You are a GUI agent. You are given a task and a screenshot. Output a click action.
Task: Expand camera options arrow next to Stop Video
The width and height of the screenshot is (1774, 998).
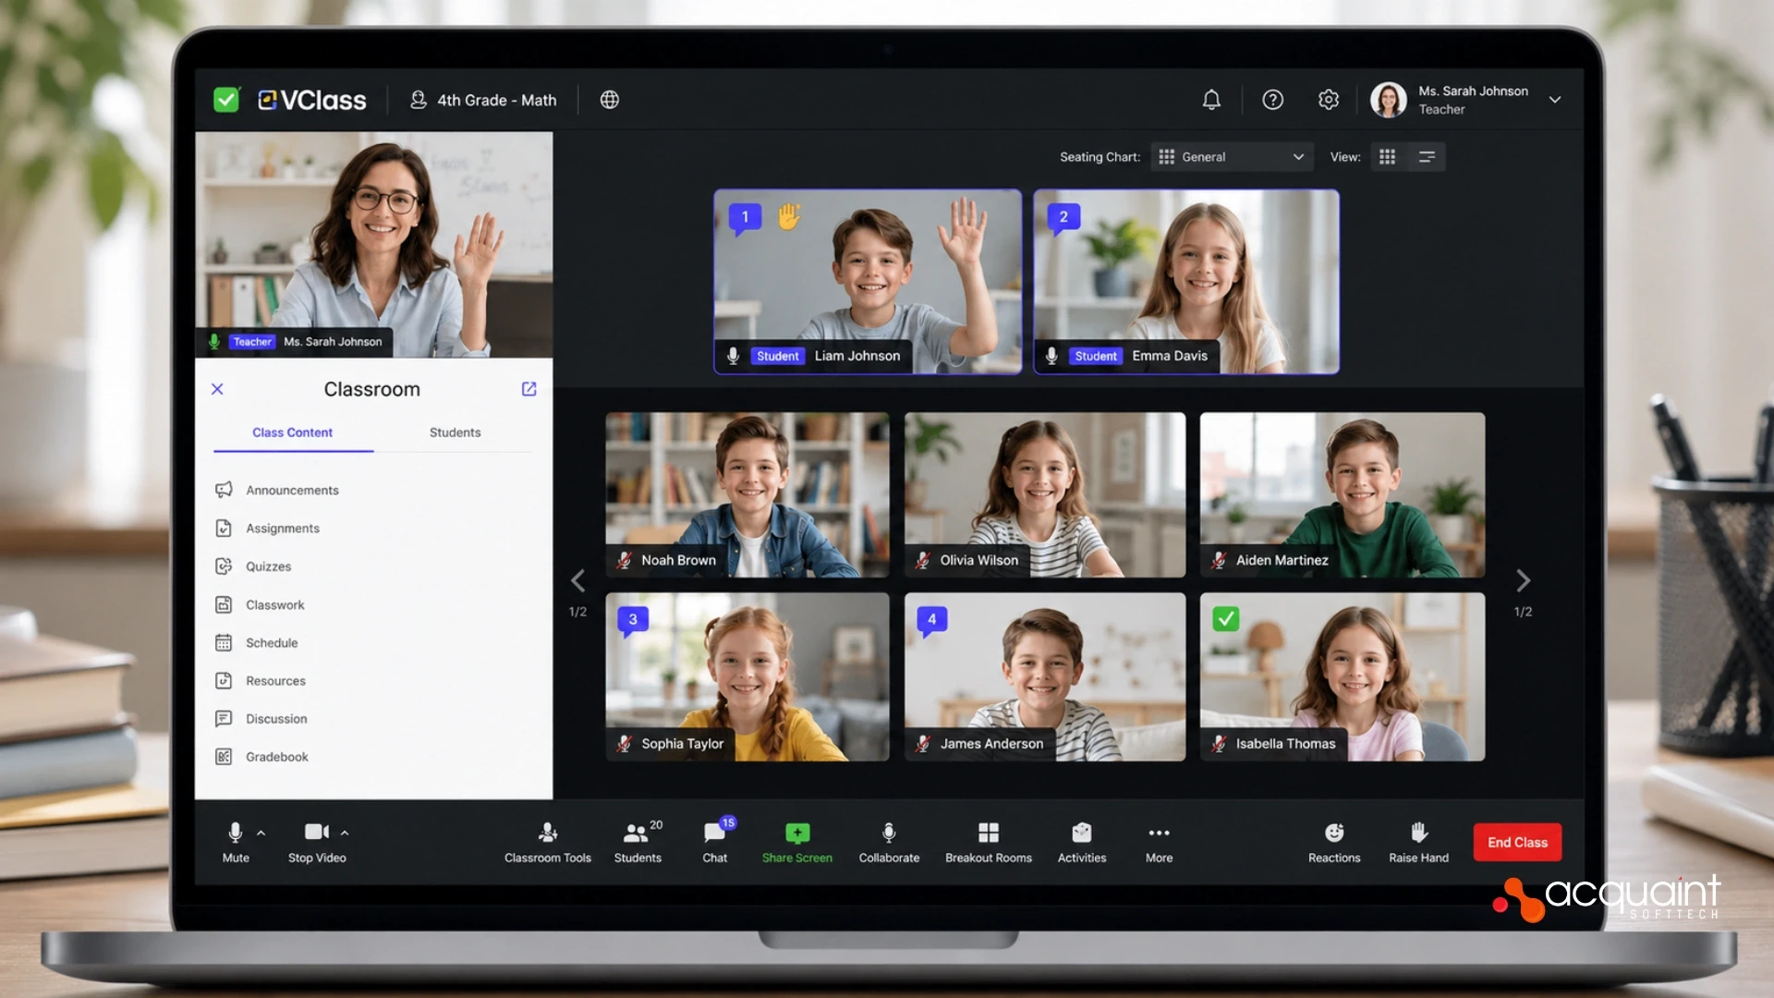pos(345,833)
